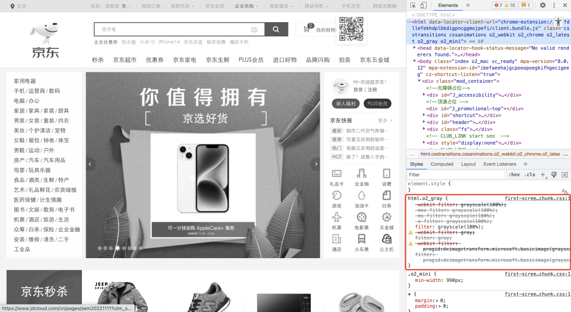Expand the padding shorthand property triangle
Image resolution: width=571 pixels, height=312 pixels.
pyautogui.click(x=440, y=306)
